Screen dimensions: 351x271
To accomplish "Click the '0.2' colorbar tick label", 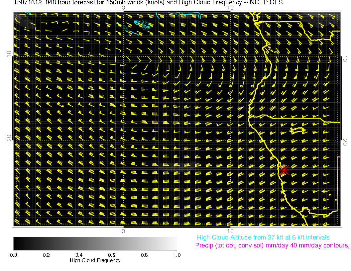I will pyautogui.click(x=46, y=255).
